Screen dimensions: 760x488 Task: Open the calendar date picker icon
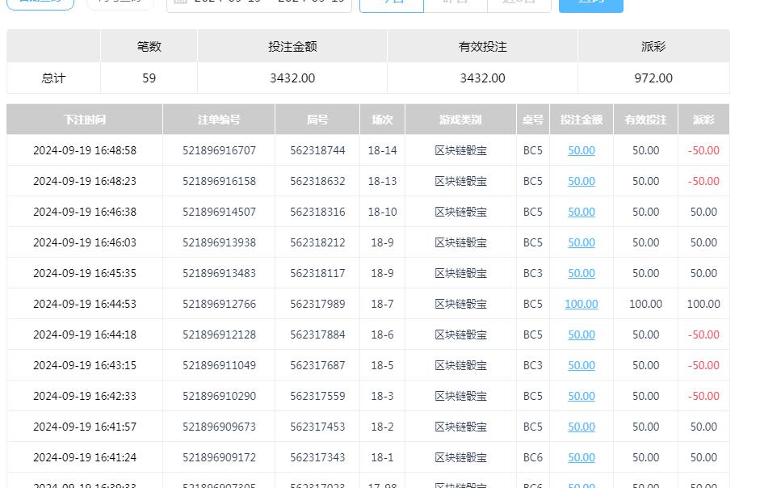(181, 4)
